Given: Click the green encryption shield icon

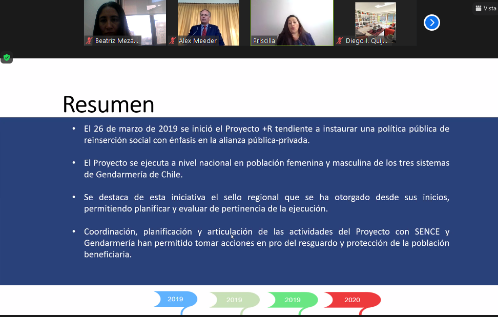Looking at the screenshot, I should tap(7, 58).
